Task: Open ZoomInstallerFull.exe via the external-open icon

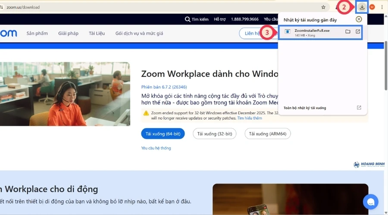Action: [x=357, y=31]
